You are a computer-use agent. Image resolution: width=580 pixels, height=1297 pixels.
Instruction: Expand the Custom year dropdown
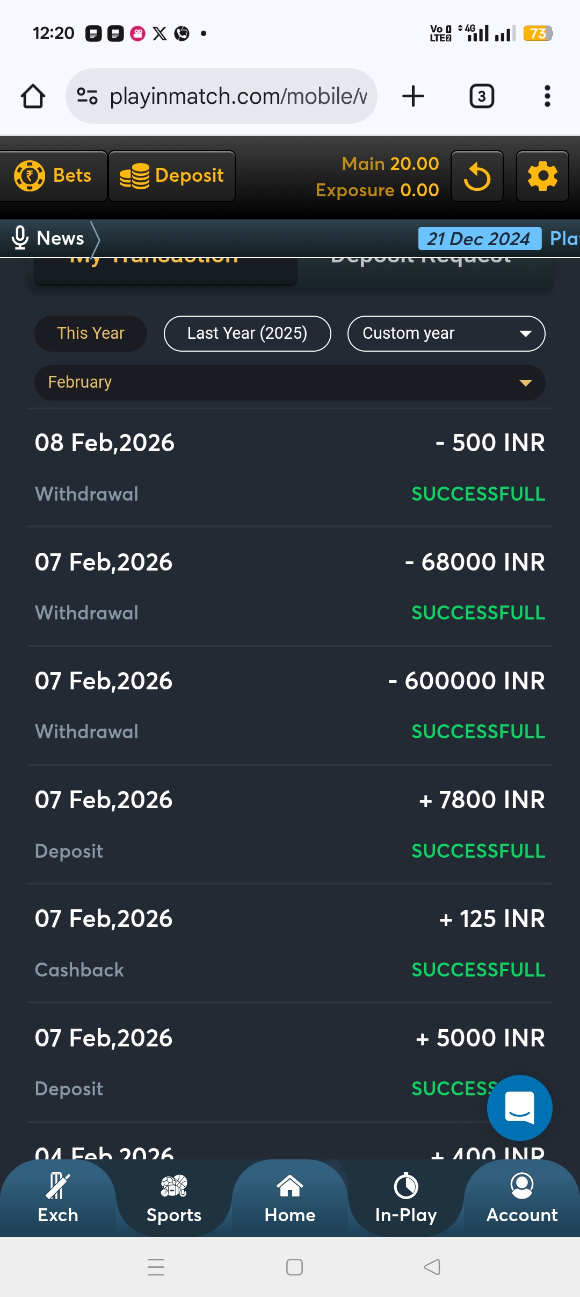tap(446, 333)
